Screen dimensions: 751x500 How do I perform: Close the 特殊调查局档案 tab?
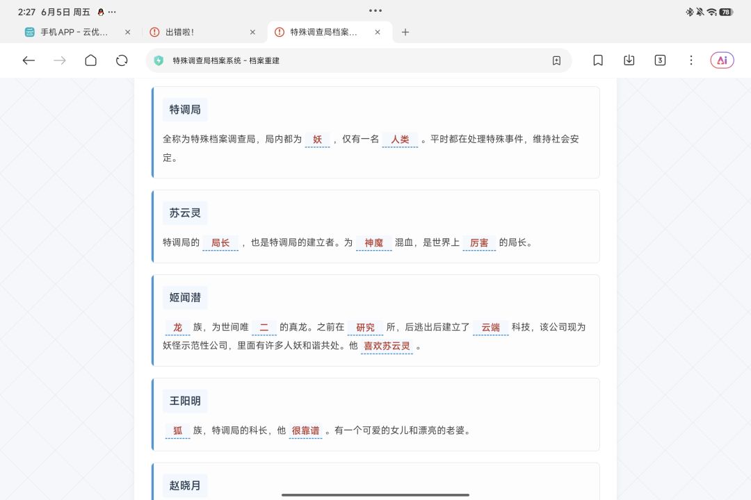pyautogui.click(x=378, y=32)
